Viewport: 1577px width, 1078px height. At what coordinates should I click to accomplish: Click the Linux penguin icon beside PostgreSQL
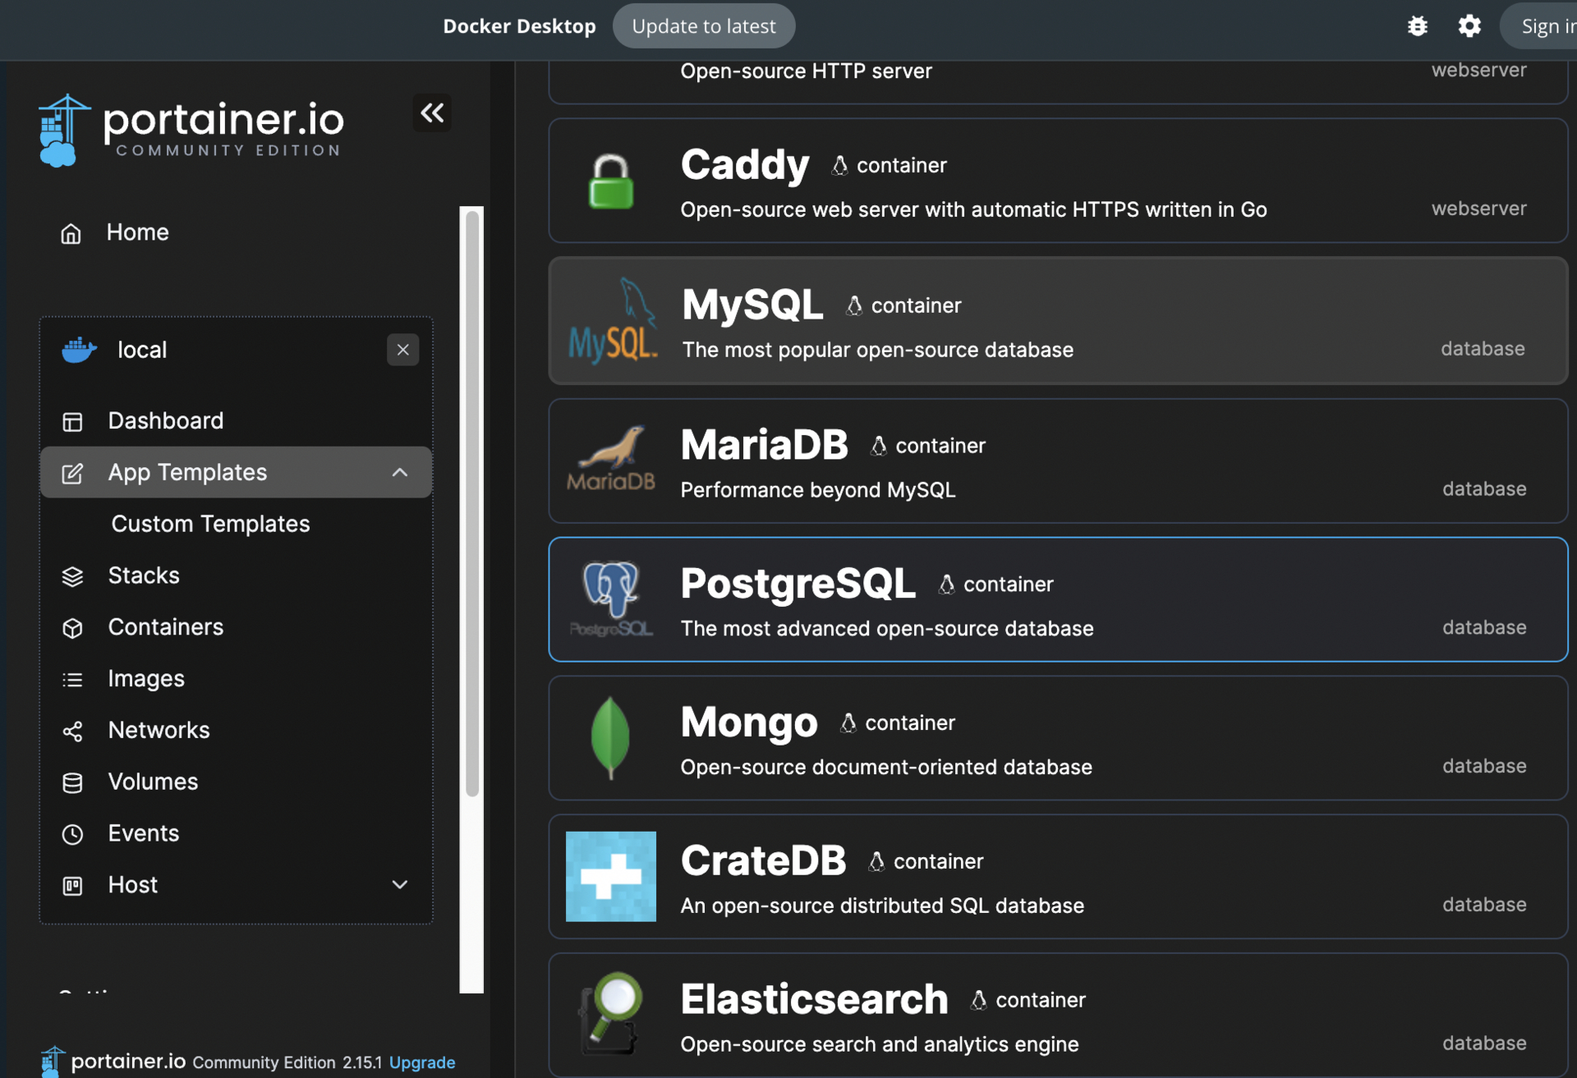pos(947,585)
